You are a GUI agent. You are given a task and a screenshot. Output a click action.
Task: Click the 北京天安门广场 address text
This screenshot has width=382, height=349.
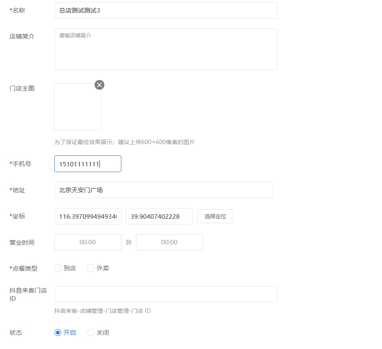tap(81, 190)
